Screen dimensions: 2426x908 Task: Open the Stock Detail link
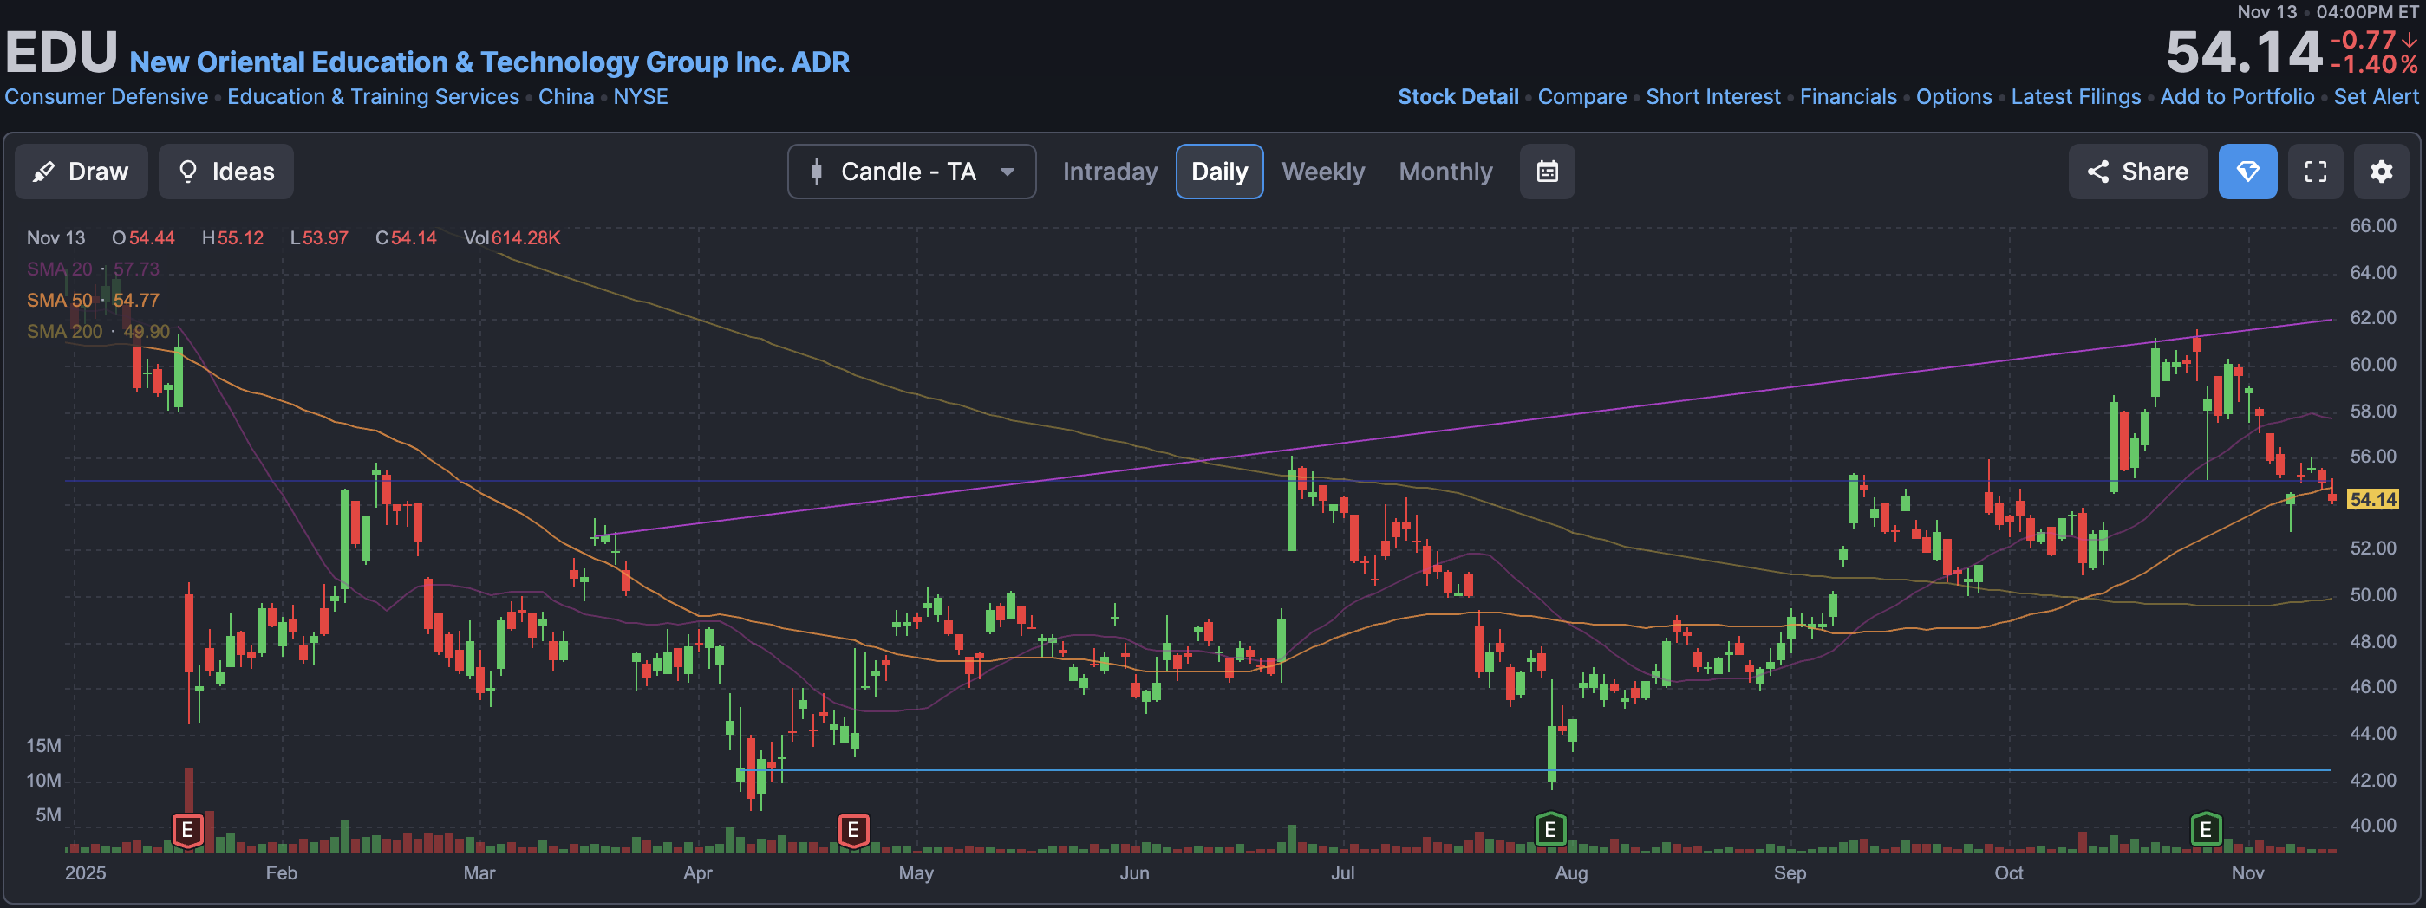pyautogui.click(x=1458, y=97)
